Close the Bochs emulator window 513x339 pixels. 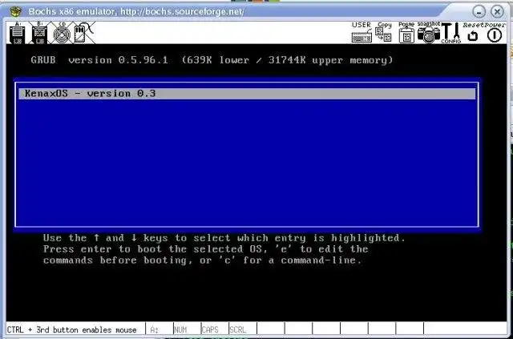click(x=497, y=12)
